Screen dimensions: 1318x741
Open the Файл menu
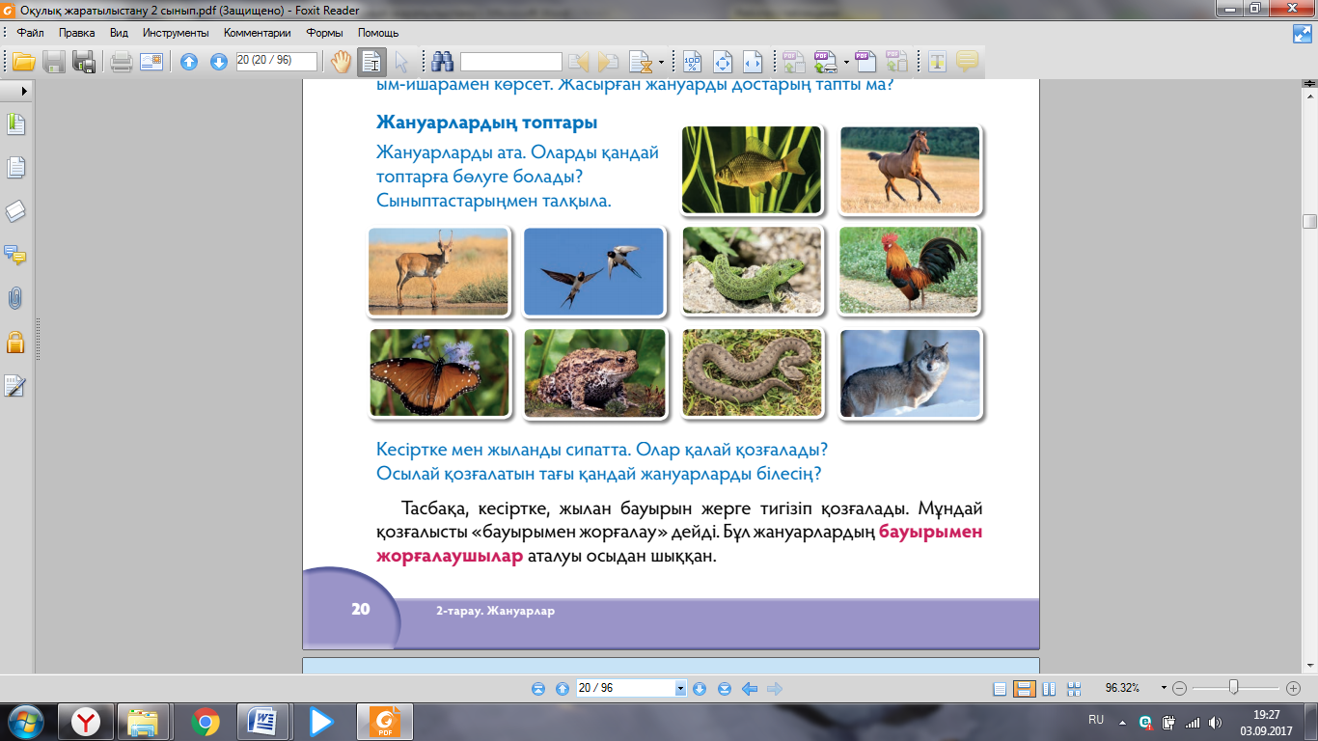tap(31, 33)
